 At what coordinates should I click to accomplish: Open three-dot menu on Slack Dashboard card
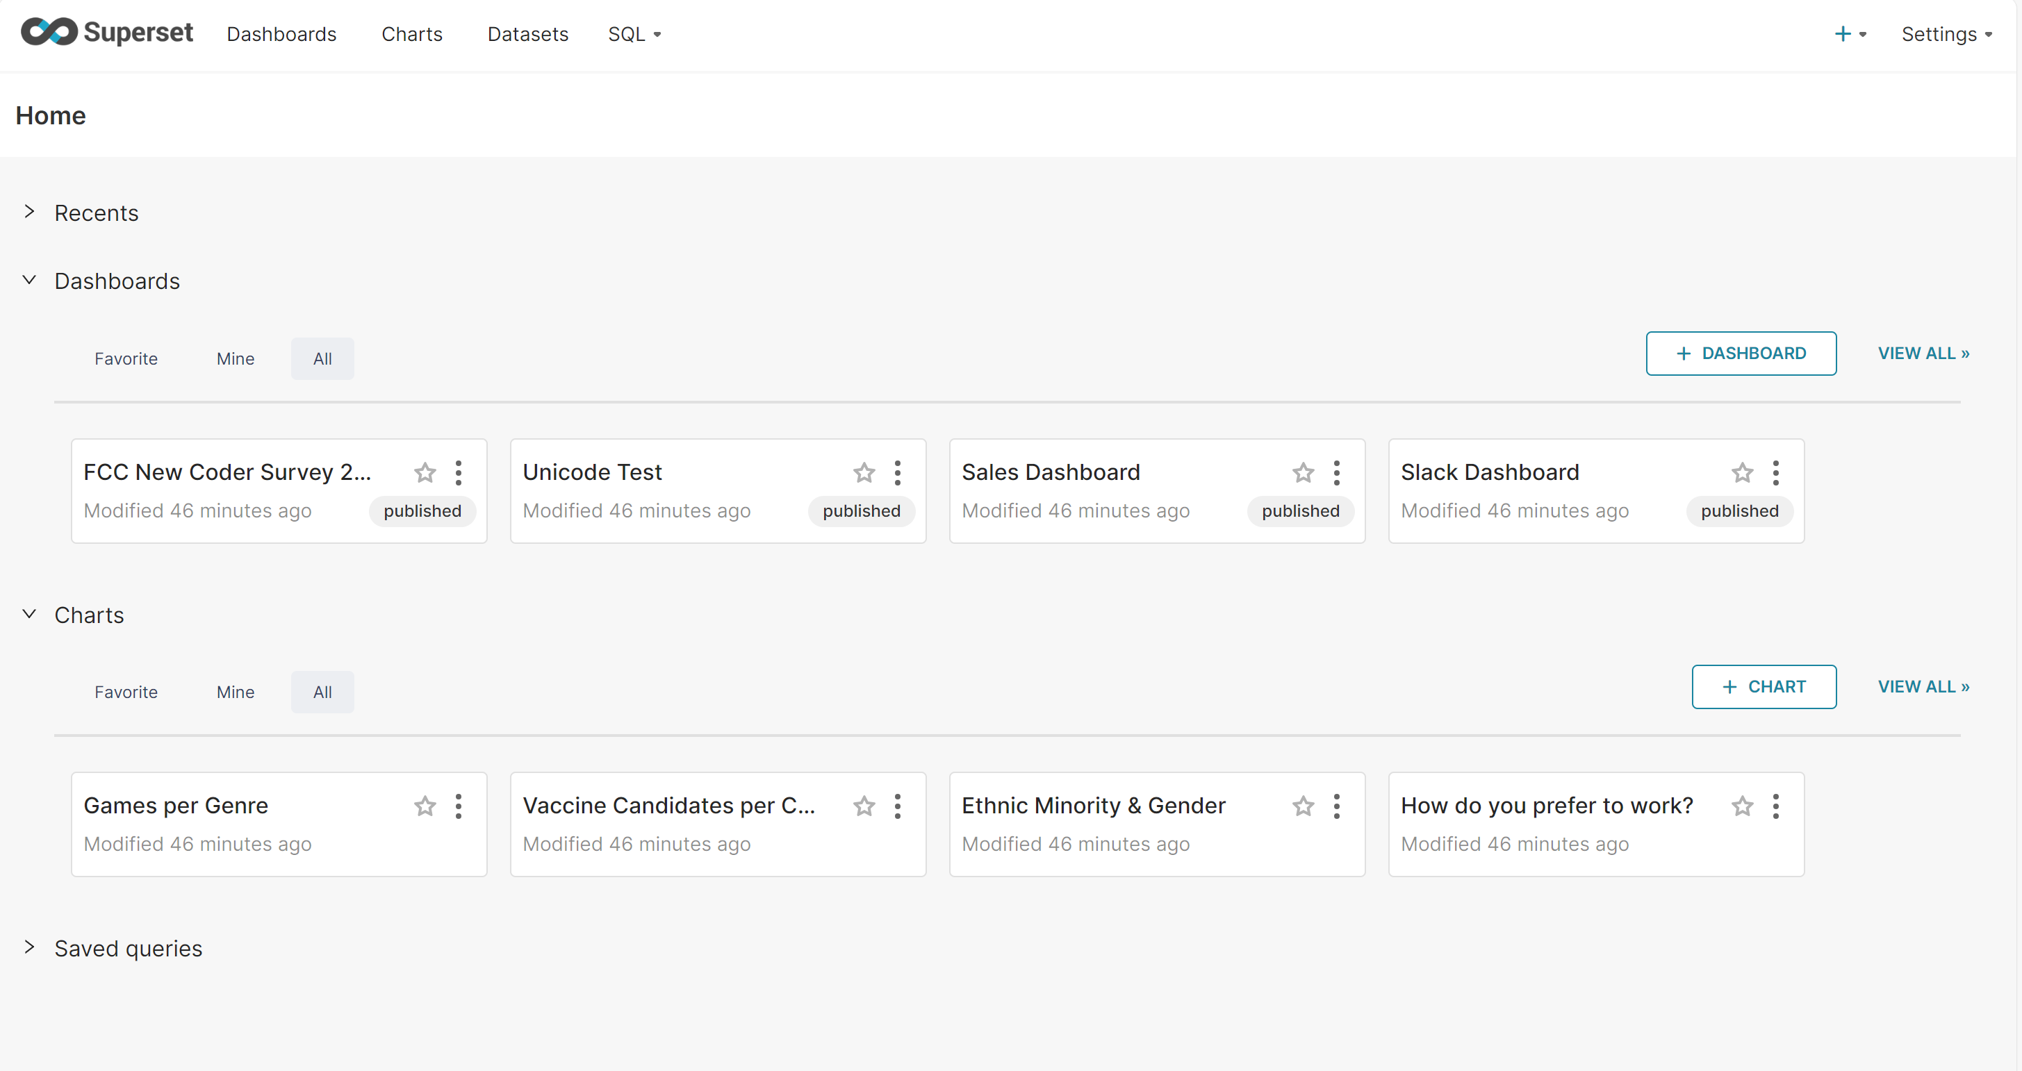[x=1775, y=472]
